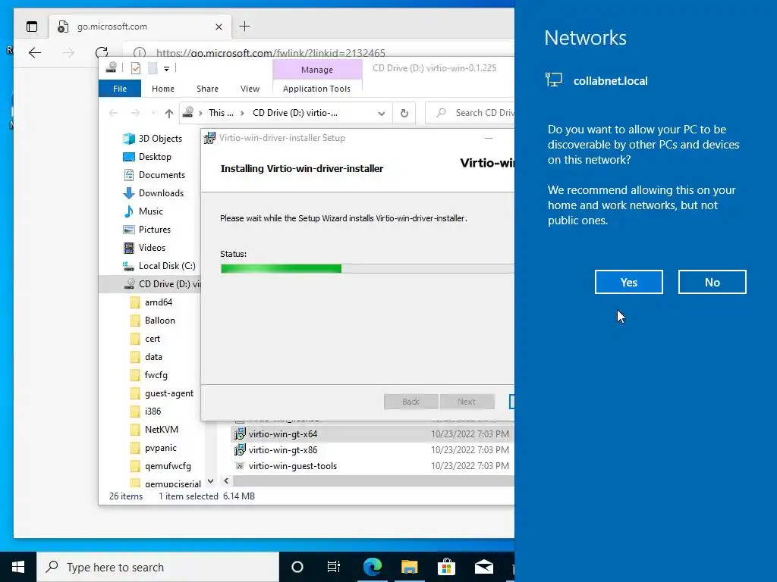View site information icon in address bar
Image resolution: width=777 pixels, height=582 pixels.
point(140,52)
